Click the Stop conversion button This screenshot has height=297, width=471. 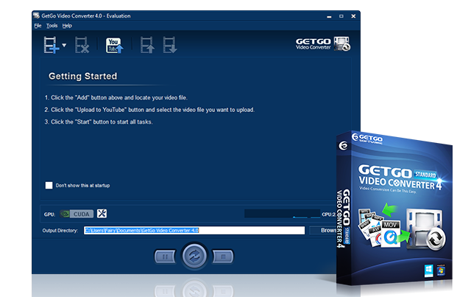(223, 256)
